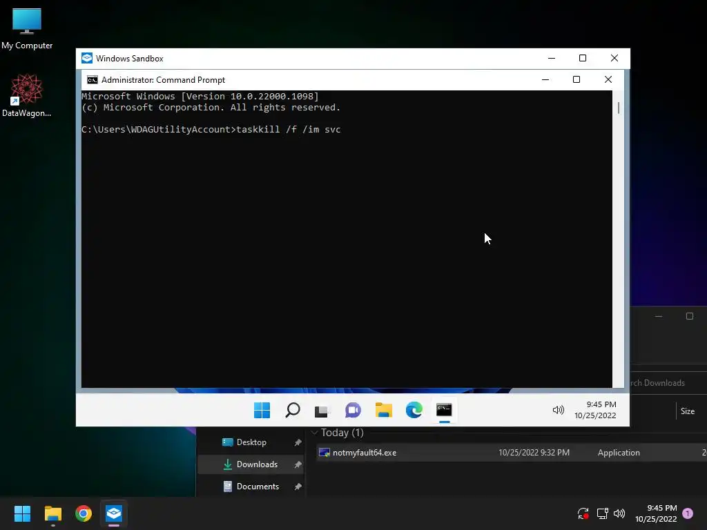Unpin Documents using its pin icon
Screen dimensions: 707x530
298,487
